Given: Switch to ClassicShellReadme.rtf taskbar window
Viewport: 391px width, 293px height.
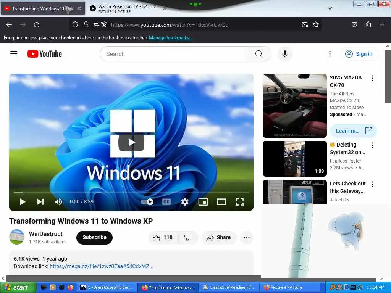Looking at the screenshot, I should click(229, 288).
